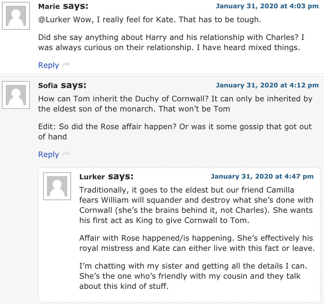Click Lurker's paragraph about chatting with sister
Screen dimensions: 324x304
193,276
